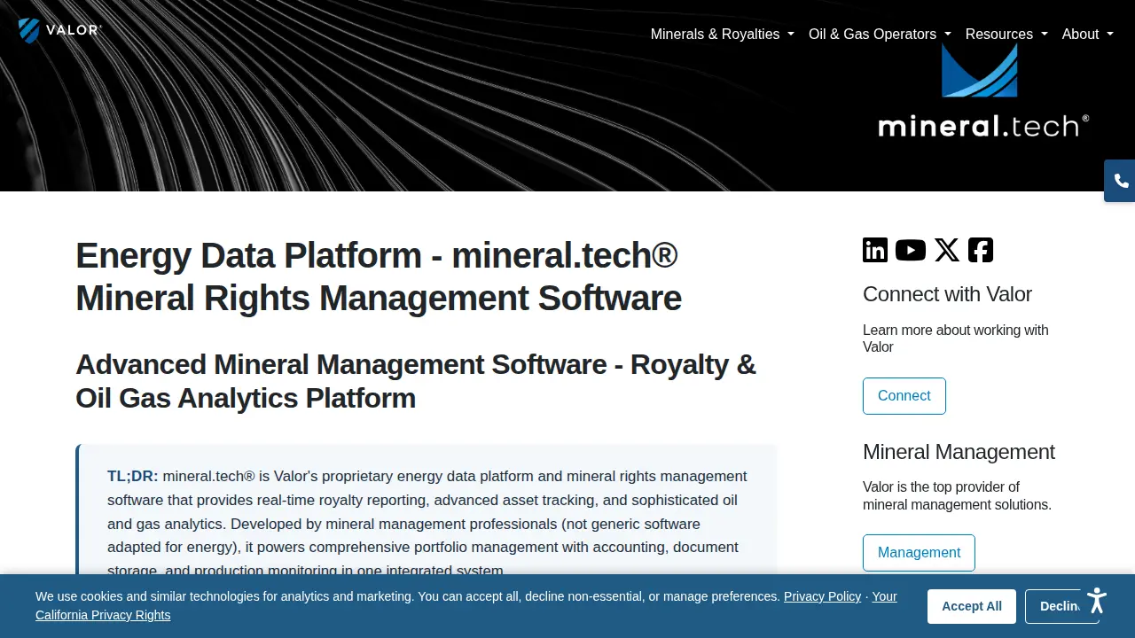Click the Management button
This screenshot has width=1135, height=638.
[919, 553]
